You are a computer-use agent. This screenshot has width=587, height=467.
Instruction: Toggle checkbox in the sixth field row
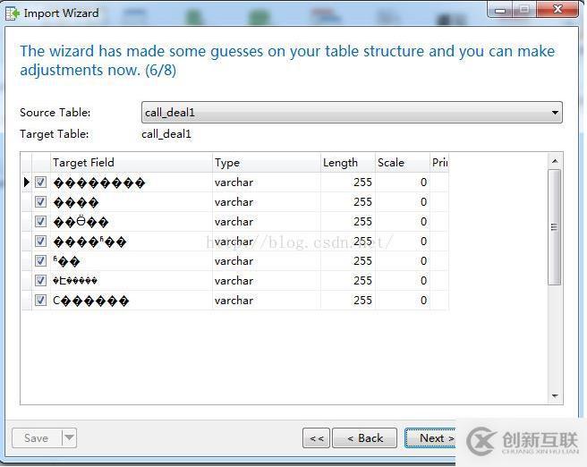point(40,281)
